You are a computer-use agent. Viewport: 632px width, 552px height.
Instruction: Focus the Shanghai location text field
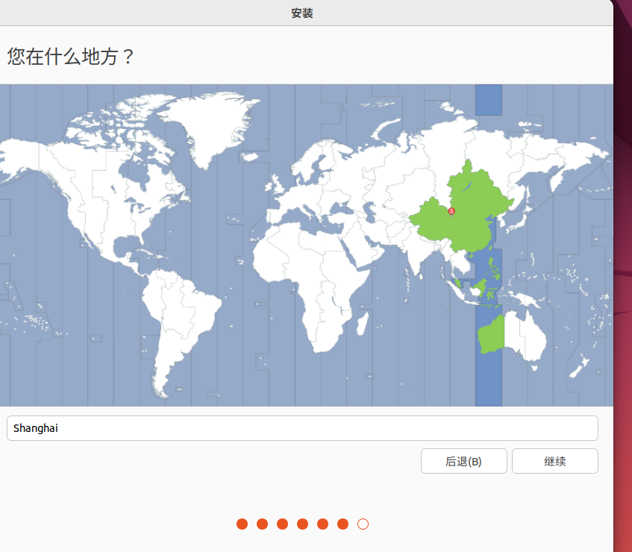point(302,428)
